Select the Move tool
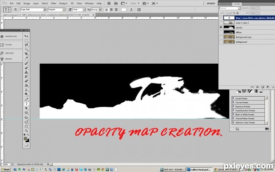Screen dimensions: 275x172 [26, 36]
